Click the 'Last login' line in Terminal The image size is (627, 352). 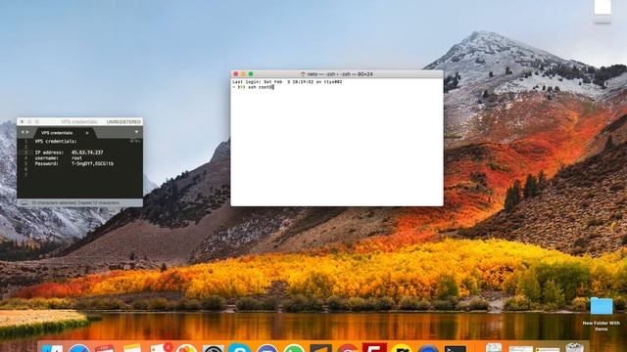tap(287, 82)
